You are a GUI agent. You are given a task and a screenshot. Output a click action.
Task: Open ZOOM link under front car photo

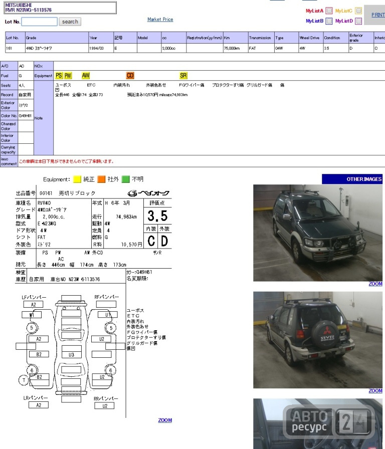click(x=375, y=284)
